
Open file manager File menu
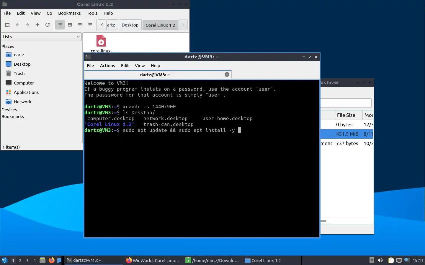pos(7,13)
